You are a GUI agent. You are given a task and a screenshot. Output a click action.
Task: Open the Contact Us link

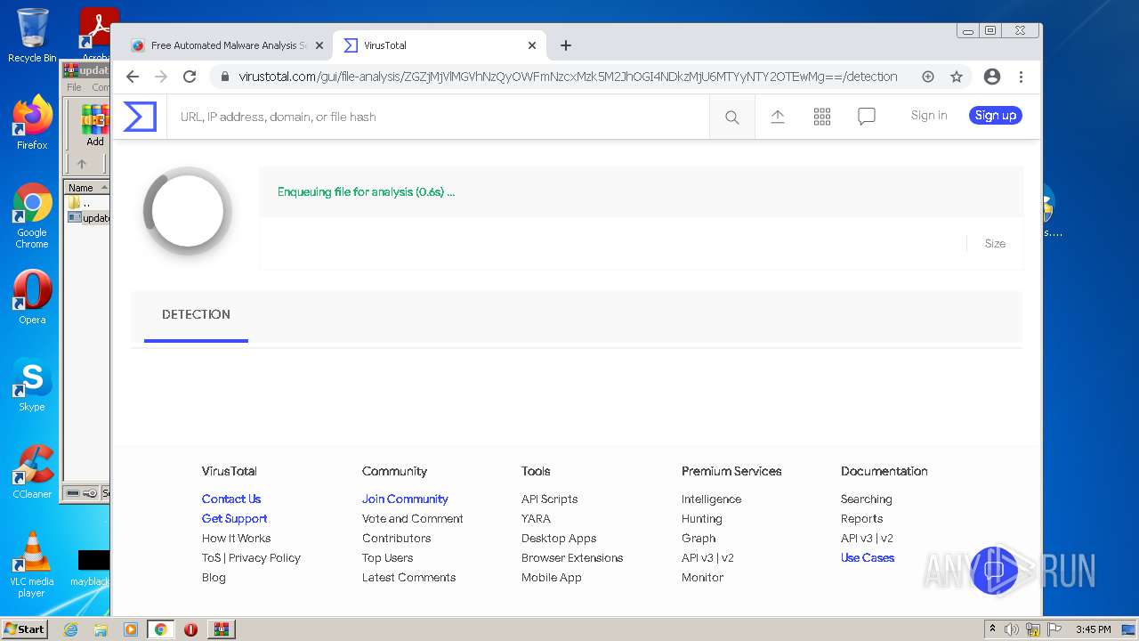(x=231, y=499)
